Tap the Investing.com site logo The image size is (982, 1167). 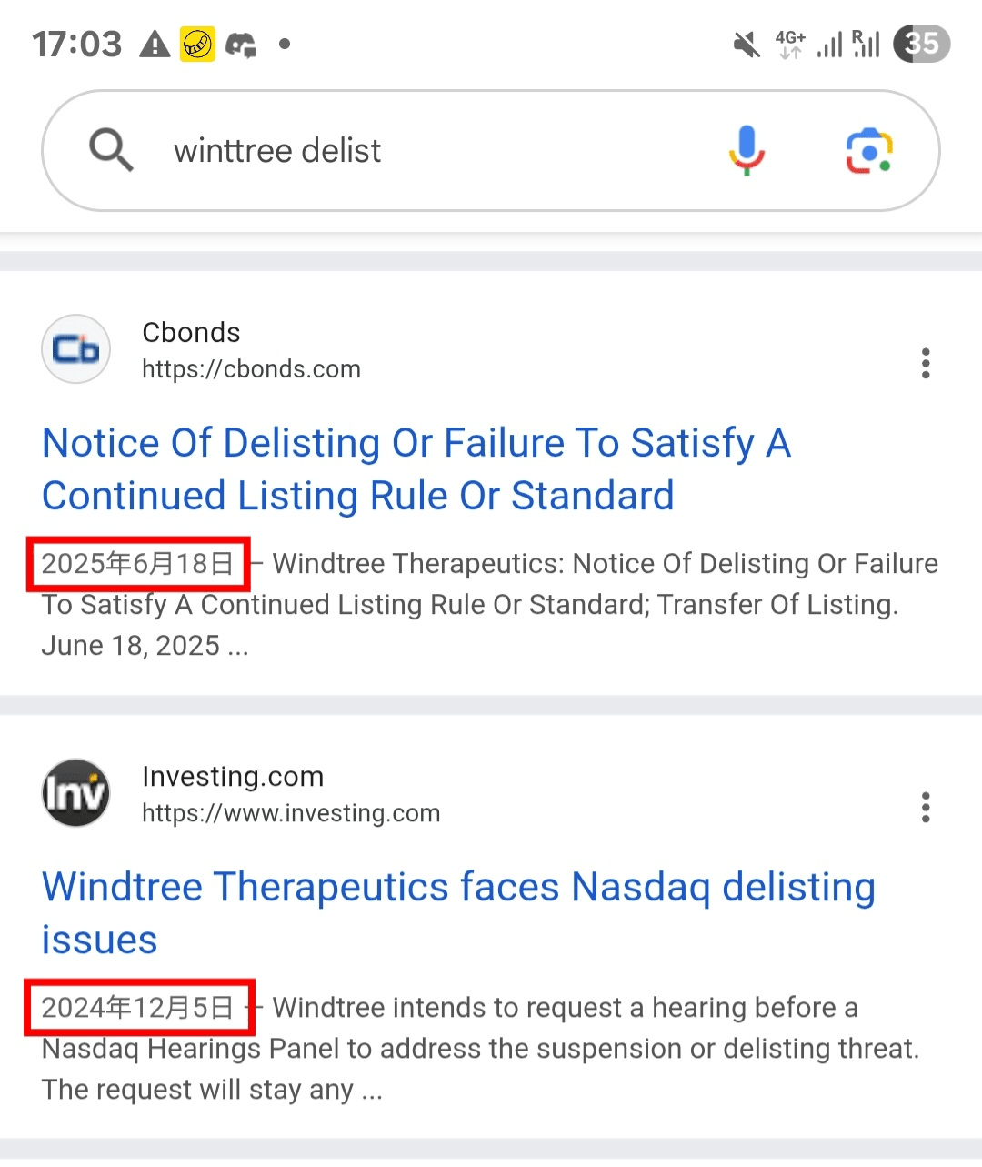[76, 793]
